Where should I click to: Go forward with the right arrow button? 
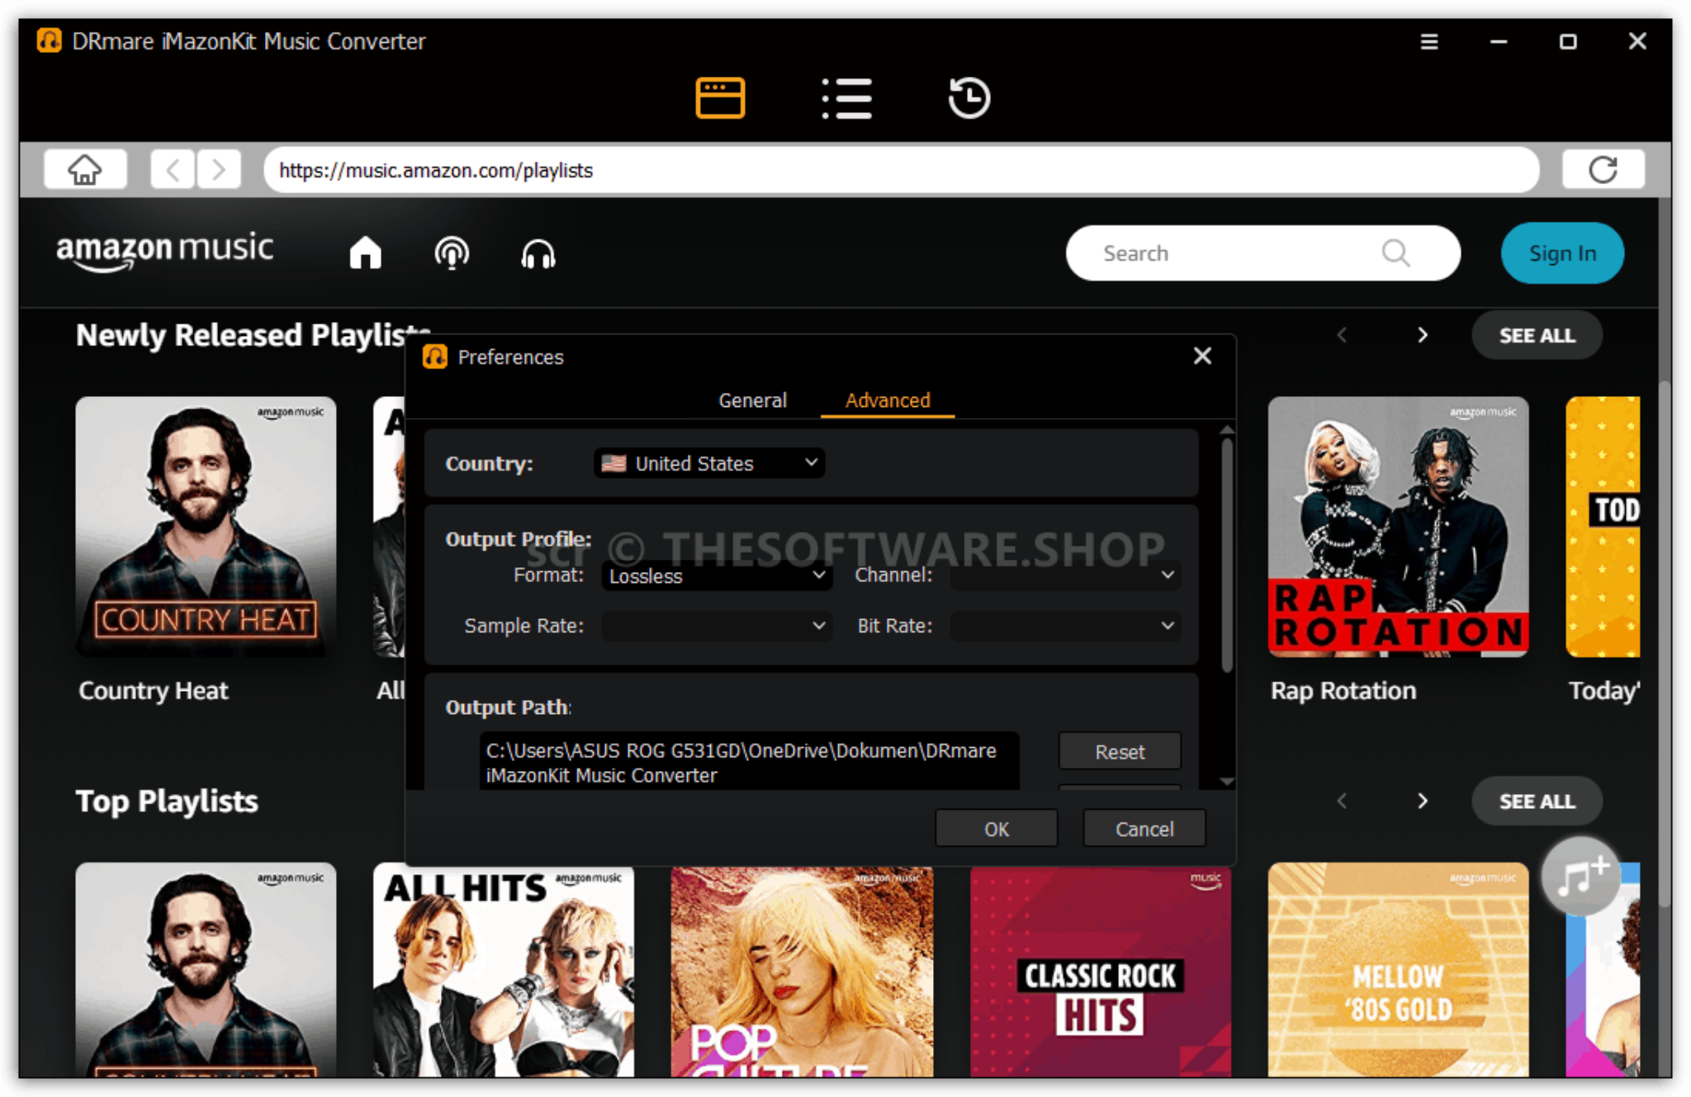click(x=219, y=170)
